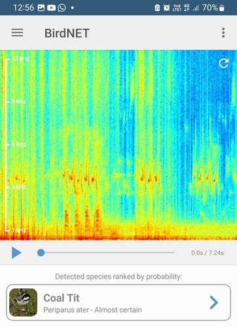Play the recorded audio
This screenshot has height=327, width=237.
click(x=16, y=252)
